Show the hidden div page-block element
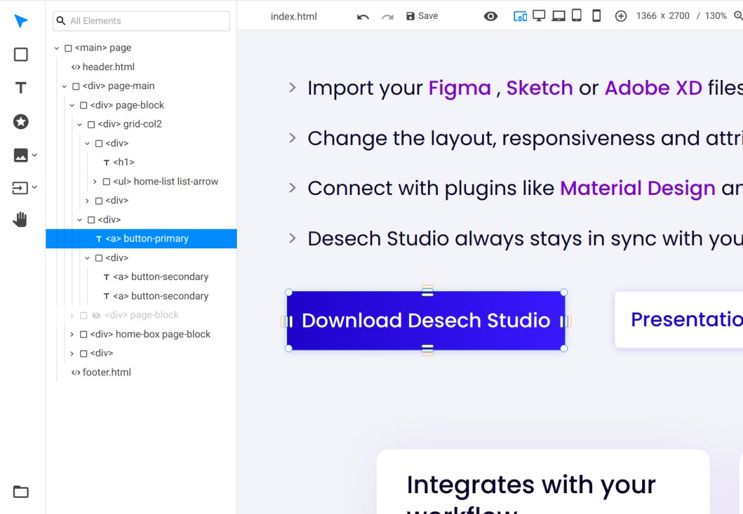This screenshot has height=514, width=743. point(96,315)
